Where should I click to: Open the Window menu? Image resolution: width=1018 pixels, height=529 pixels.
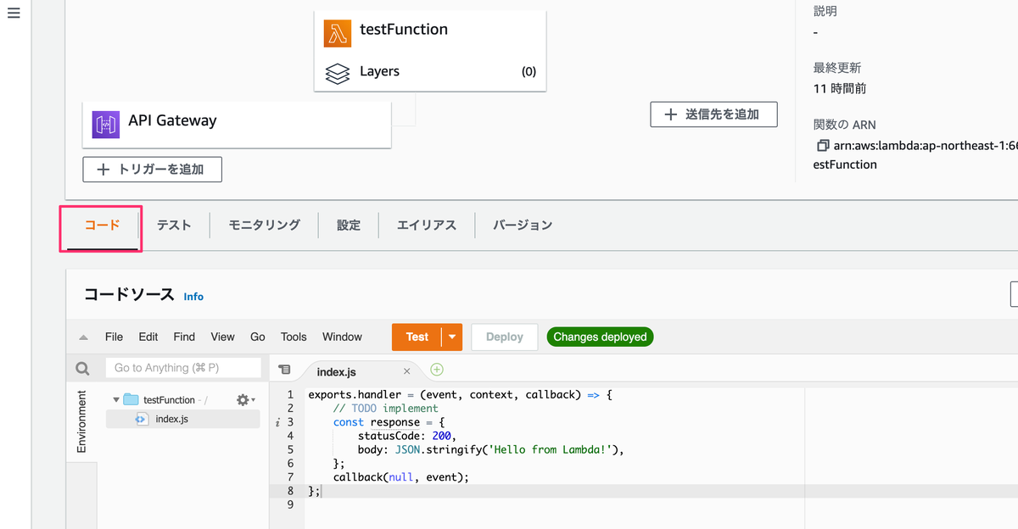coord(342,337)
